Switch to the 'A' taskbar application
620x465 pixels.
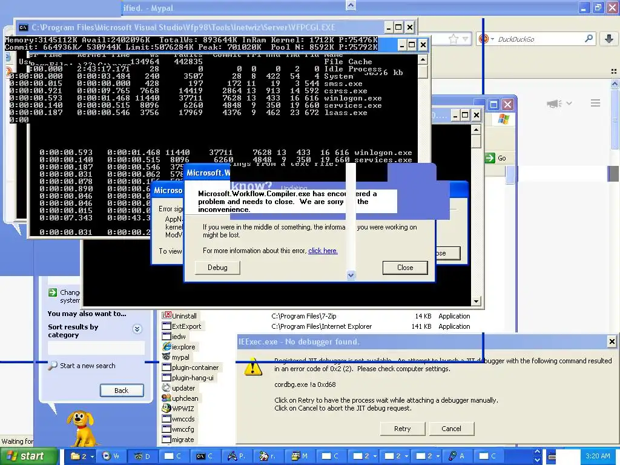(x=457, y=457)
